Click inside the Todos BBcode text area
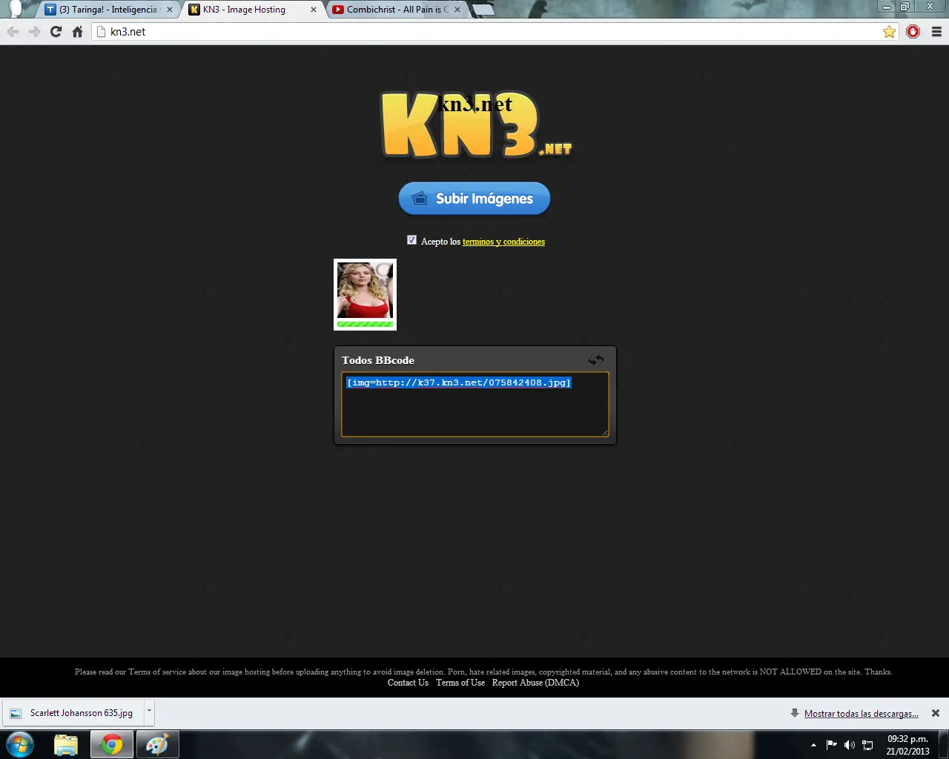The height and width of the screenshot is (759, 949). click(x=475, y=405)
